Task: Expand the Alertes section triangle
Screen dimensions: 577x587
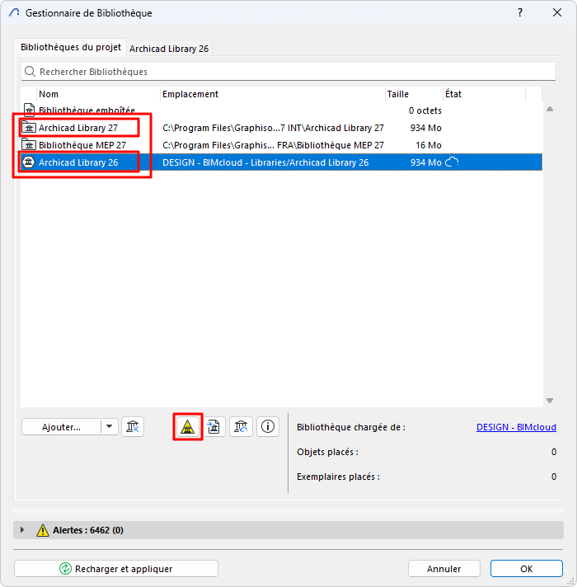Action: pos(22,530)
